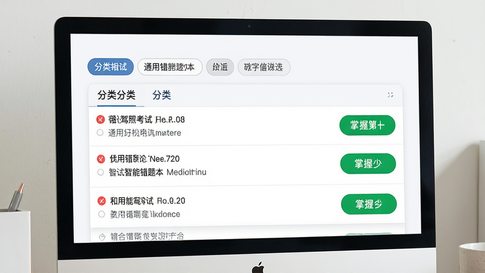The image size is (485, 273).
Task: Click the green 掌握 button in the Ro.0.20 row
Action: [368, 204]
